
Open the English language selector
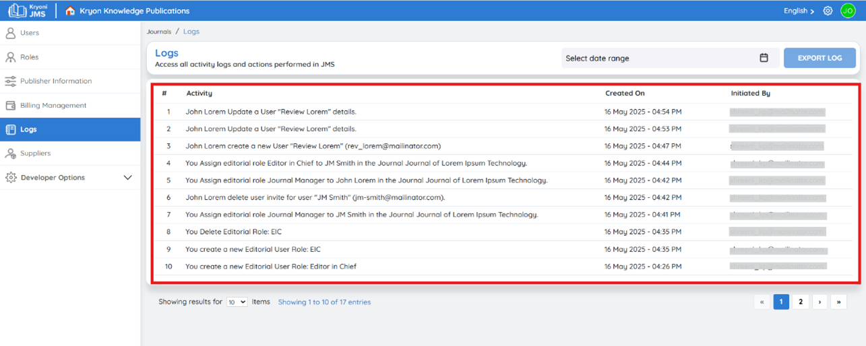pos(799,11)
